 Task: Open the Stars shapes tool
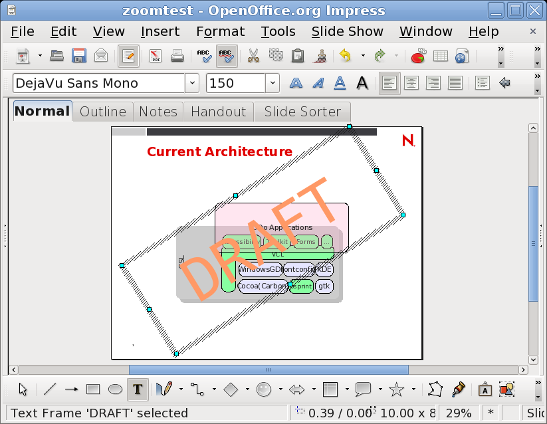[x=396, y=389]
